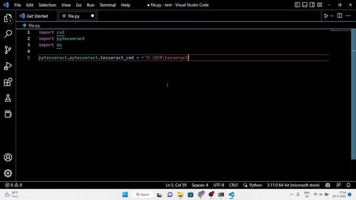Switch to the file.py tab
The height and width of the screenshot is (200, 356).
(x=77, y=16)
